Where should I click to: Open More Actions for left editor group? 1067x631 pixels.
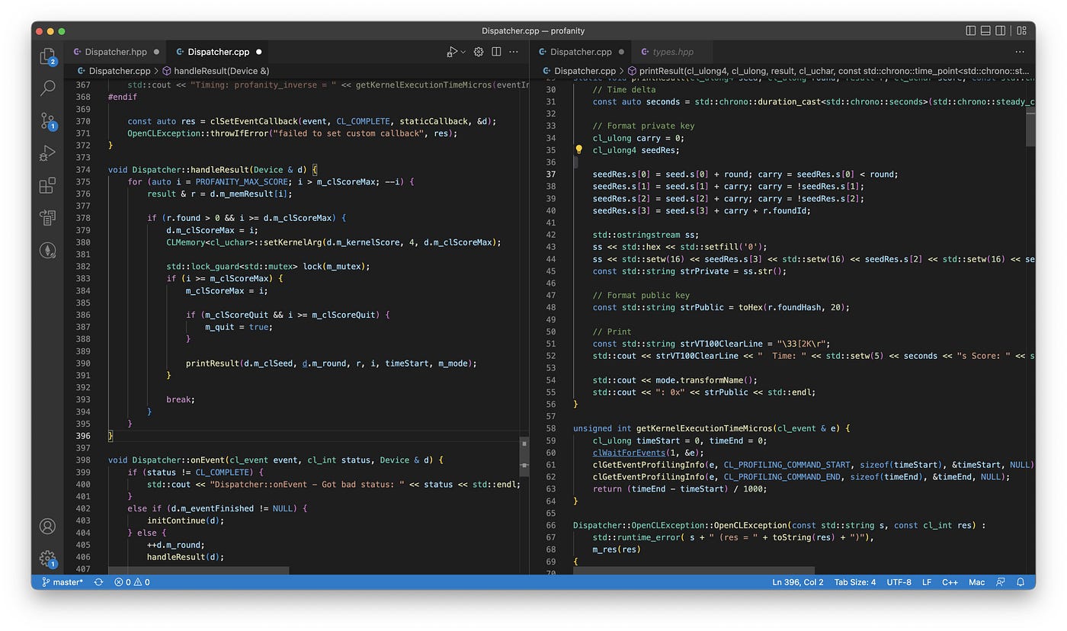(x=514, y=52)
